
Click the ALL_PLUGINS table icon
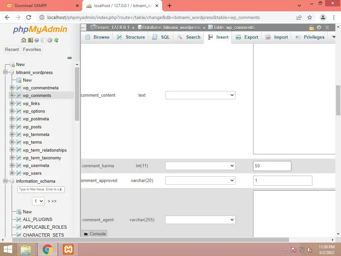tap(19, 219)
